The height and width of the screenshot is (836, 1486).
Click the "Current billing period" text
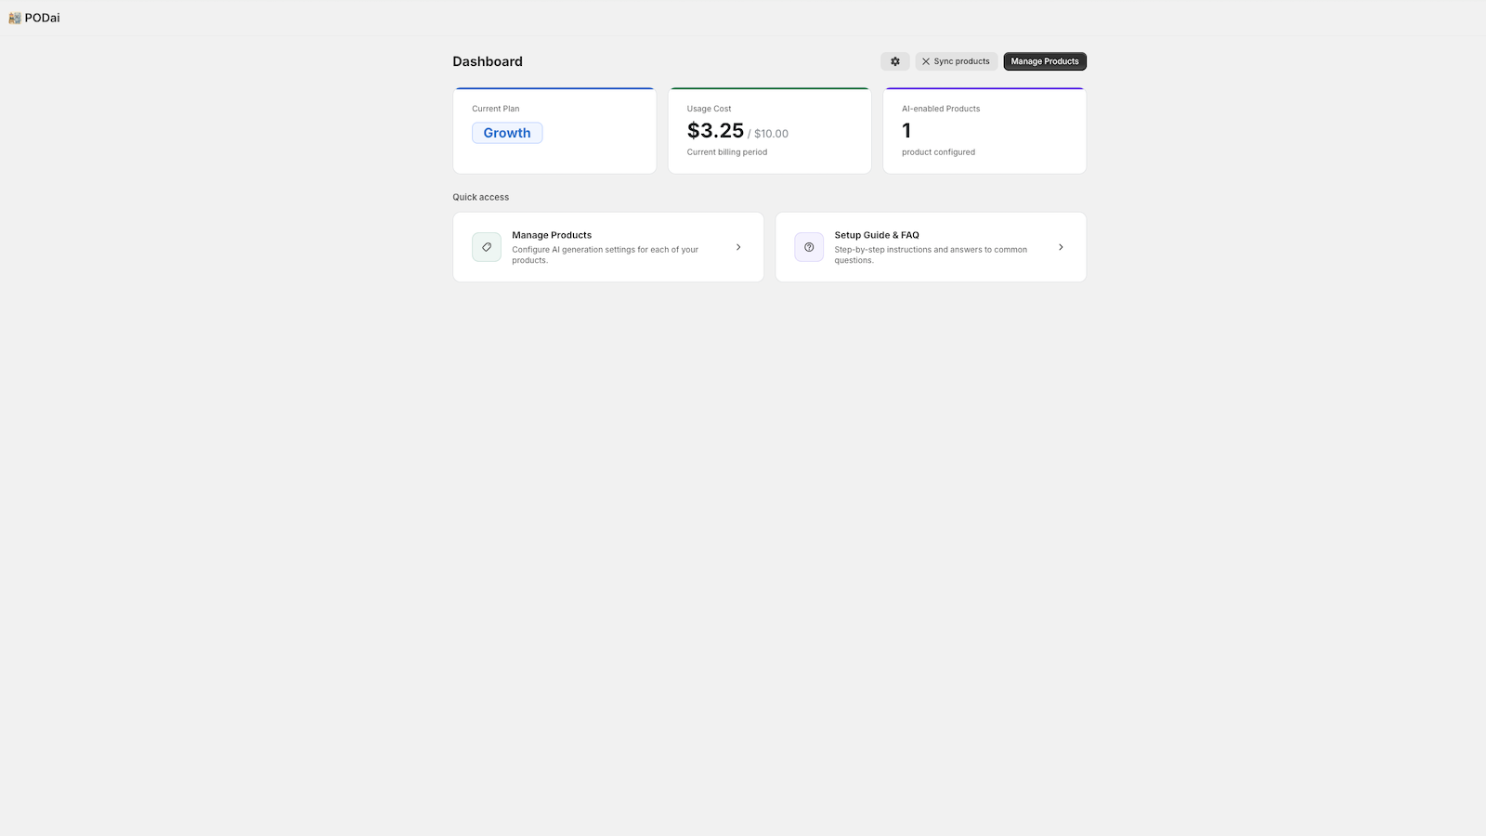tap(727, 152)
